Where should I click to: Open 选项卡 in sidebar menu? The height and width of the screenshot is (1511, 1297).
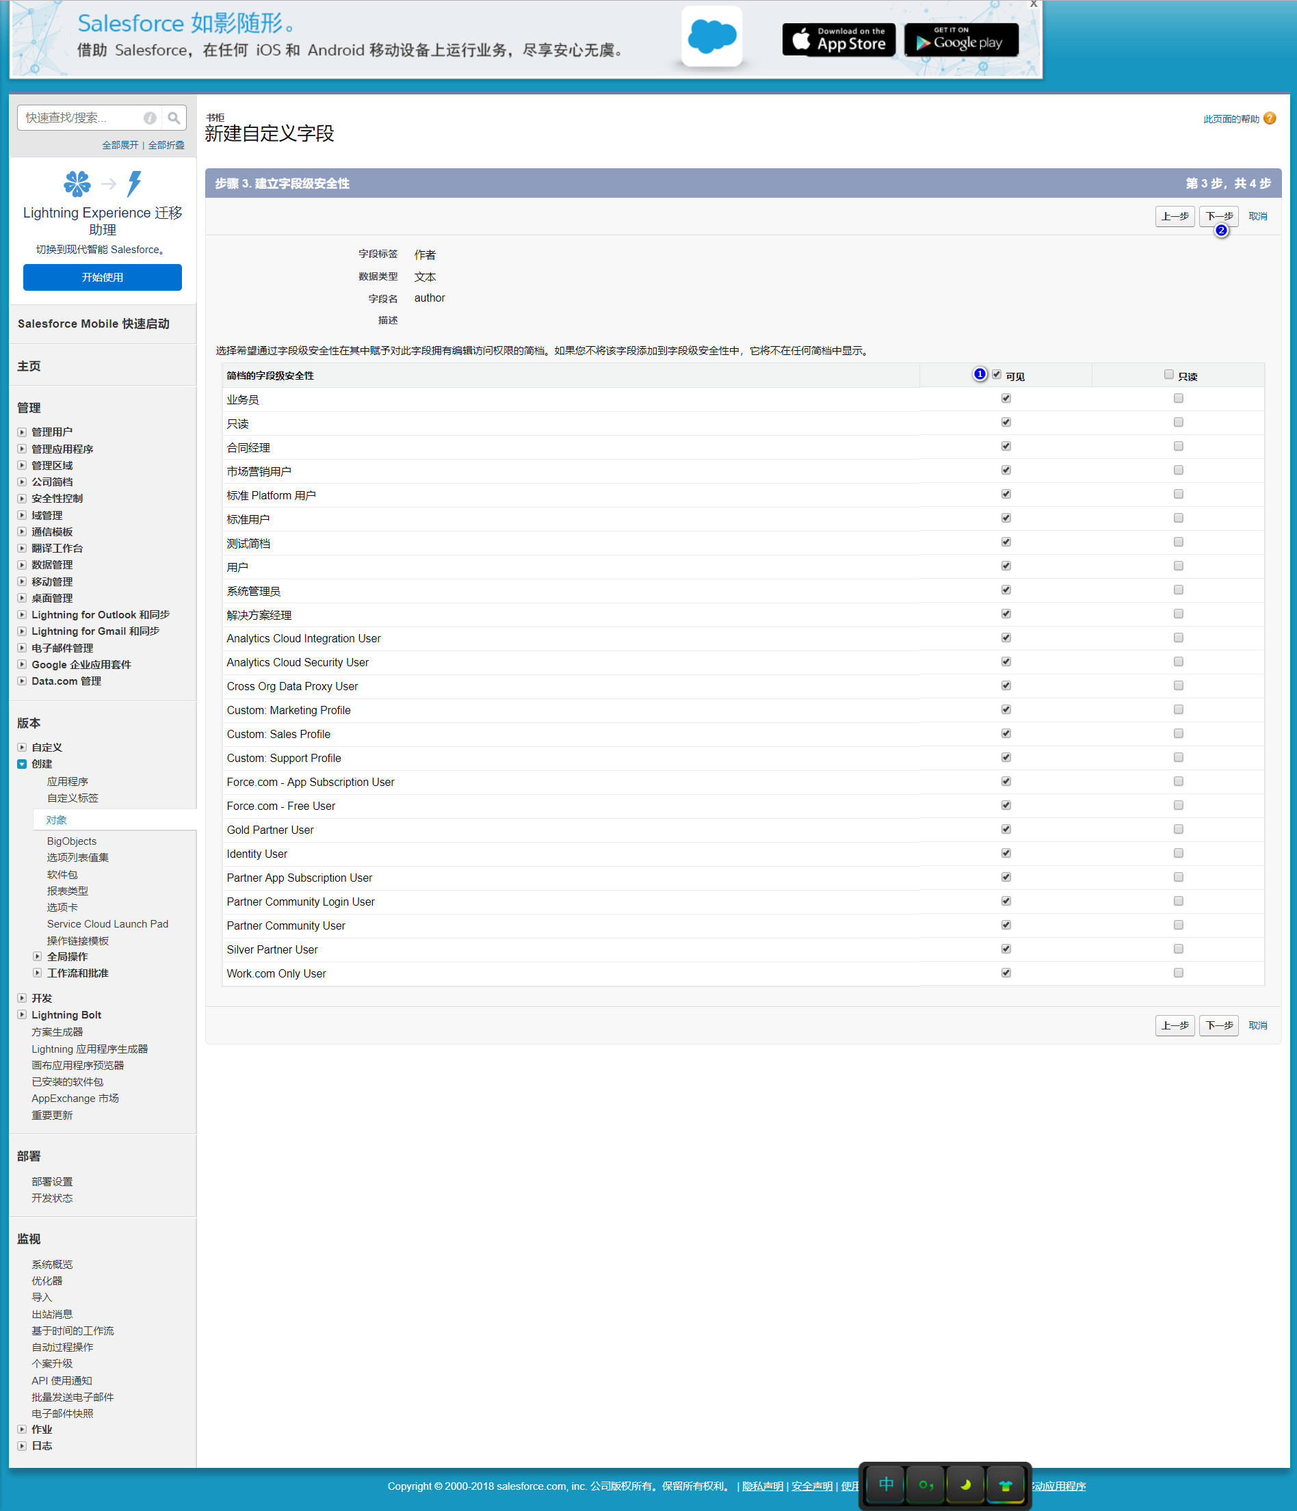(62, 907)
